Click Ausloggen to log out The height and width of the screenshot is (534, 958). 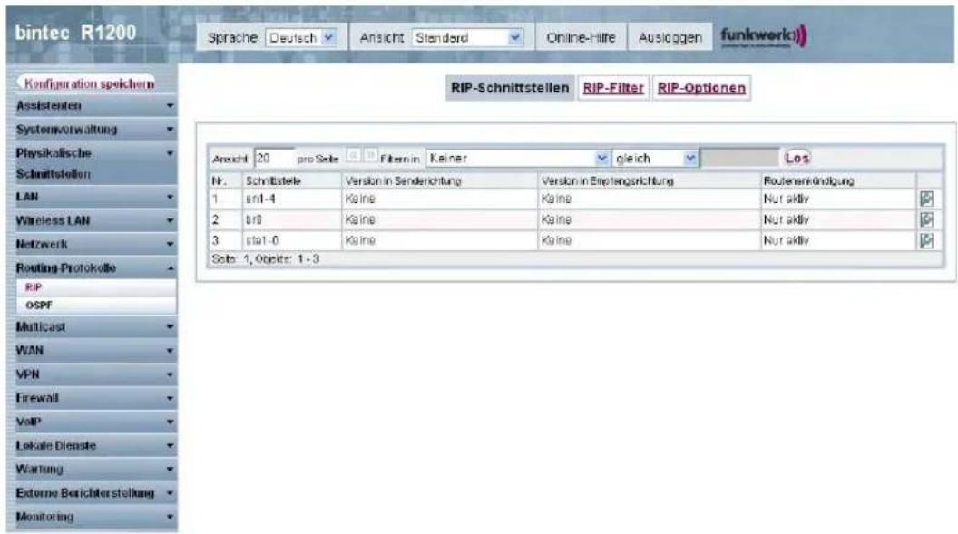(x=670, y=38)
